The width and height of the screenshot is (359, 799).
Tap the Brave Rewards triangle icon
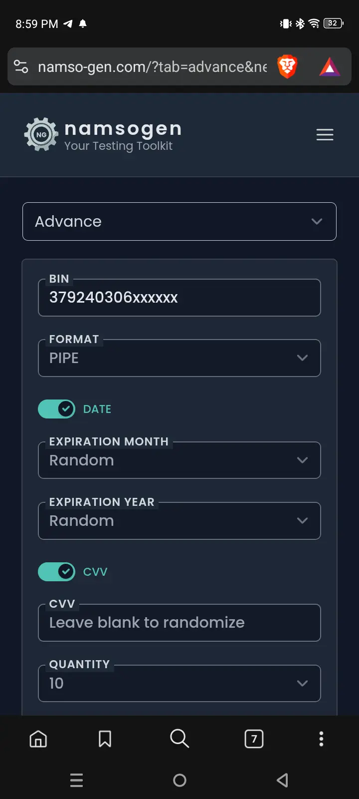click(x=330, y=67)
